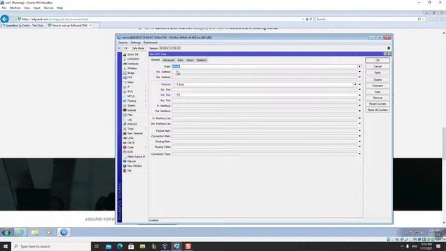Open Quick Set in the WinBox sidebar
The width and height of the screenshot is (446, 251).
coord(132,54)
